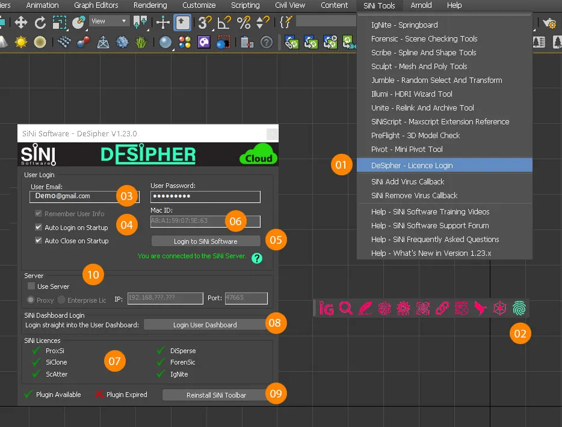
Task: Click the blue material sphere icon
Action: [165, 42]
